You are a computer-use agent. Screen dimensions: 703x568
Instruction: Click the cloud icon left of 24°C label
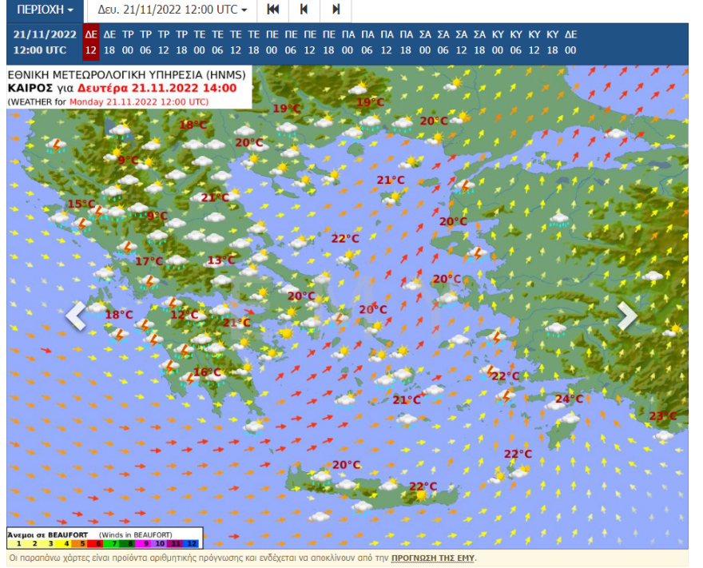[554, 404]
